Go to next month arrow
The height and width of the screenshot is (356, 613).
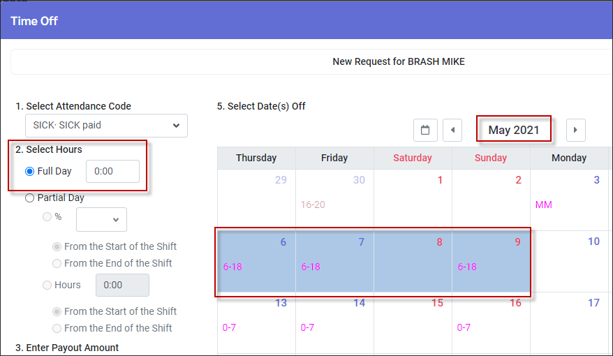pos(575,130)
